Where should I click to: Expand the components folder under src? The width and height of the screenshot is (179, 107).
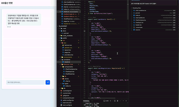click(x=68, y=57)
